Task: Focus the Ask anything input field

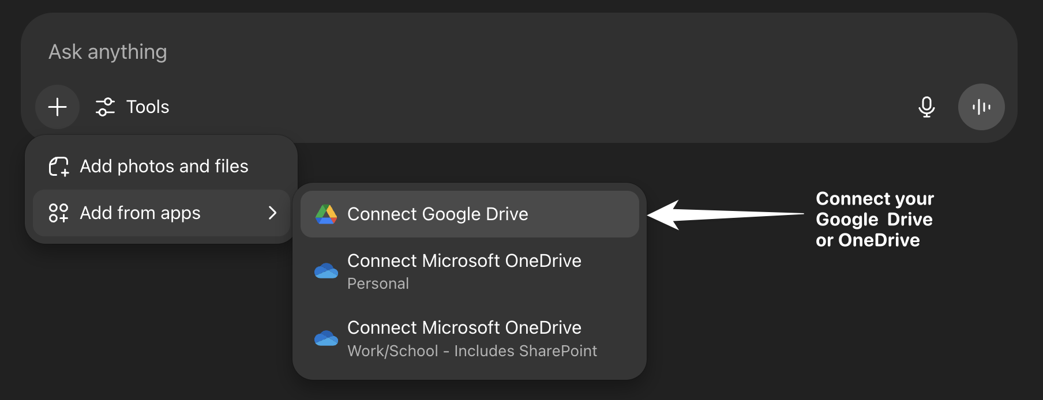Action: (x=519, y=52)
